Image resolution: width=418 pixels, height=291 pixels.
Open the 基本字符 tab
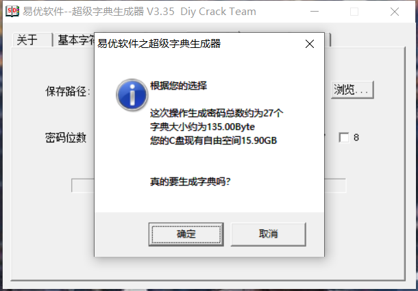(76, 40)
